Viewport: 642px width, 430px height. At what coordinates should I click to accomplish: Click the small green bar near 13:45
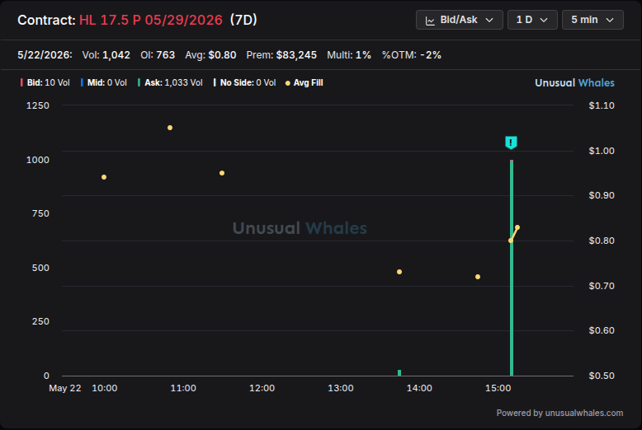point(399,373)
